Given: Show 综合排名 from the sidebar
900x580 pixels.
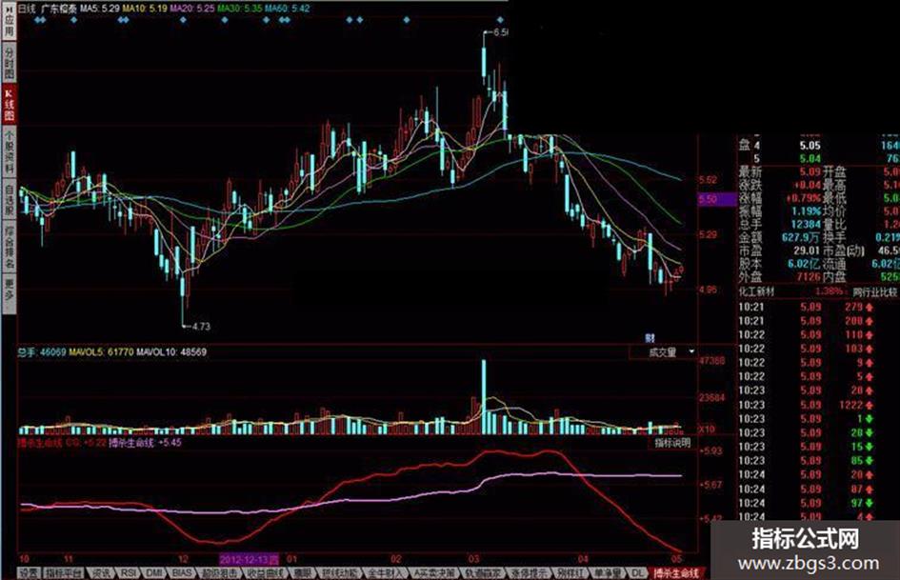Looking at the screenshot, I should tap(9, 248).
